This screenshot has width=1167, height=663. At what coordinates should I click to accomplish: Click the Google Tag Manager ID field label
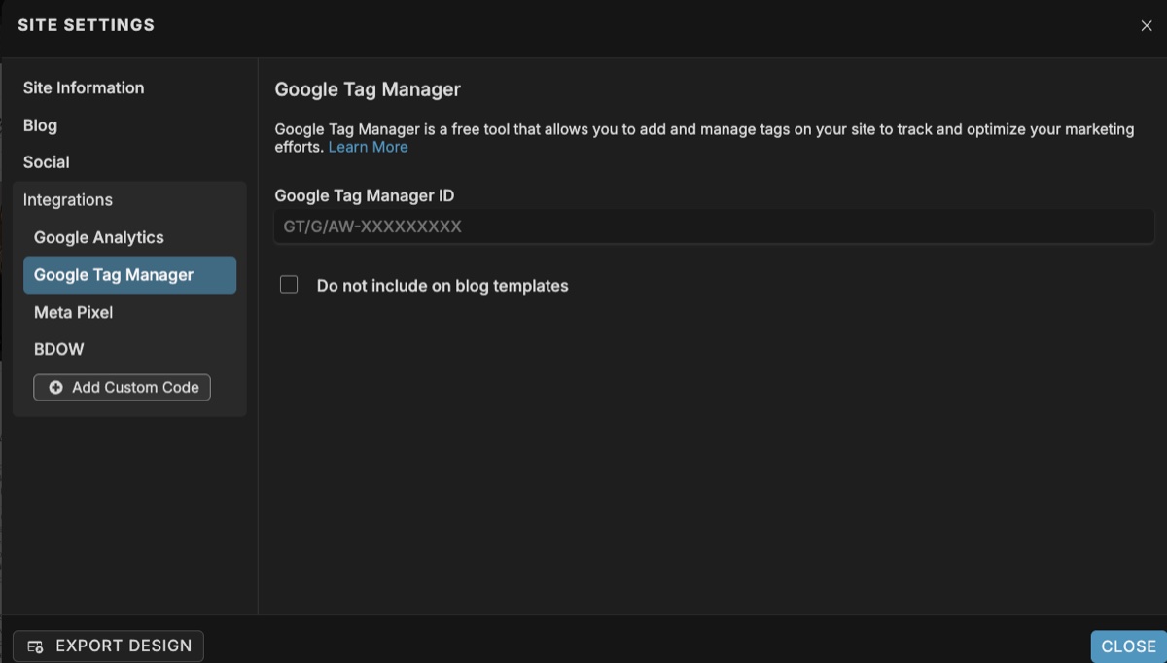[x=365, y=195]
